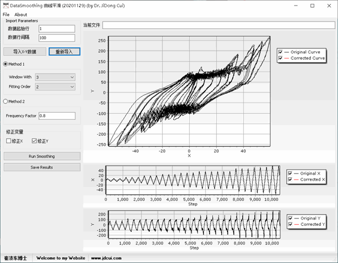Minimize the DataSmoothing window
This screenshot has width=338, height=263.
(296, 6)
